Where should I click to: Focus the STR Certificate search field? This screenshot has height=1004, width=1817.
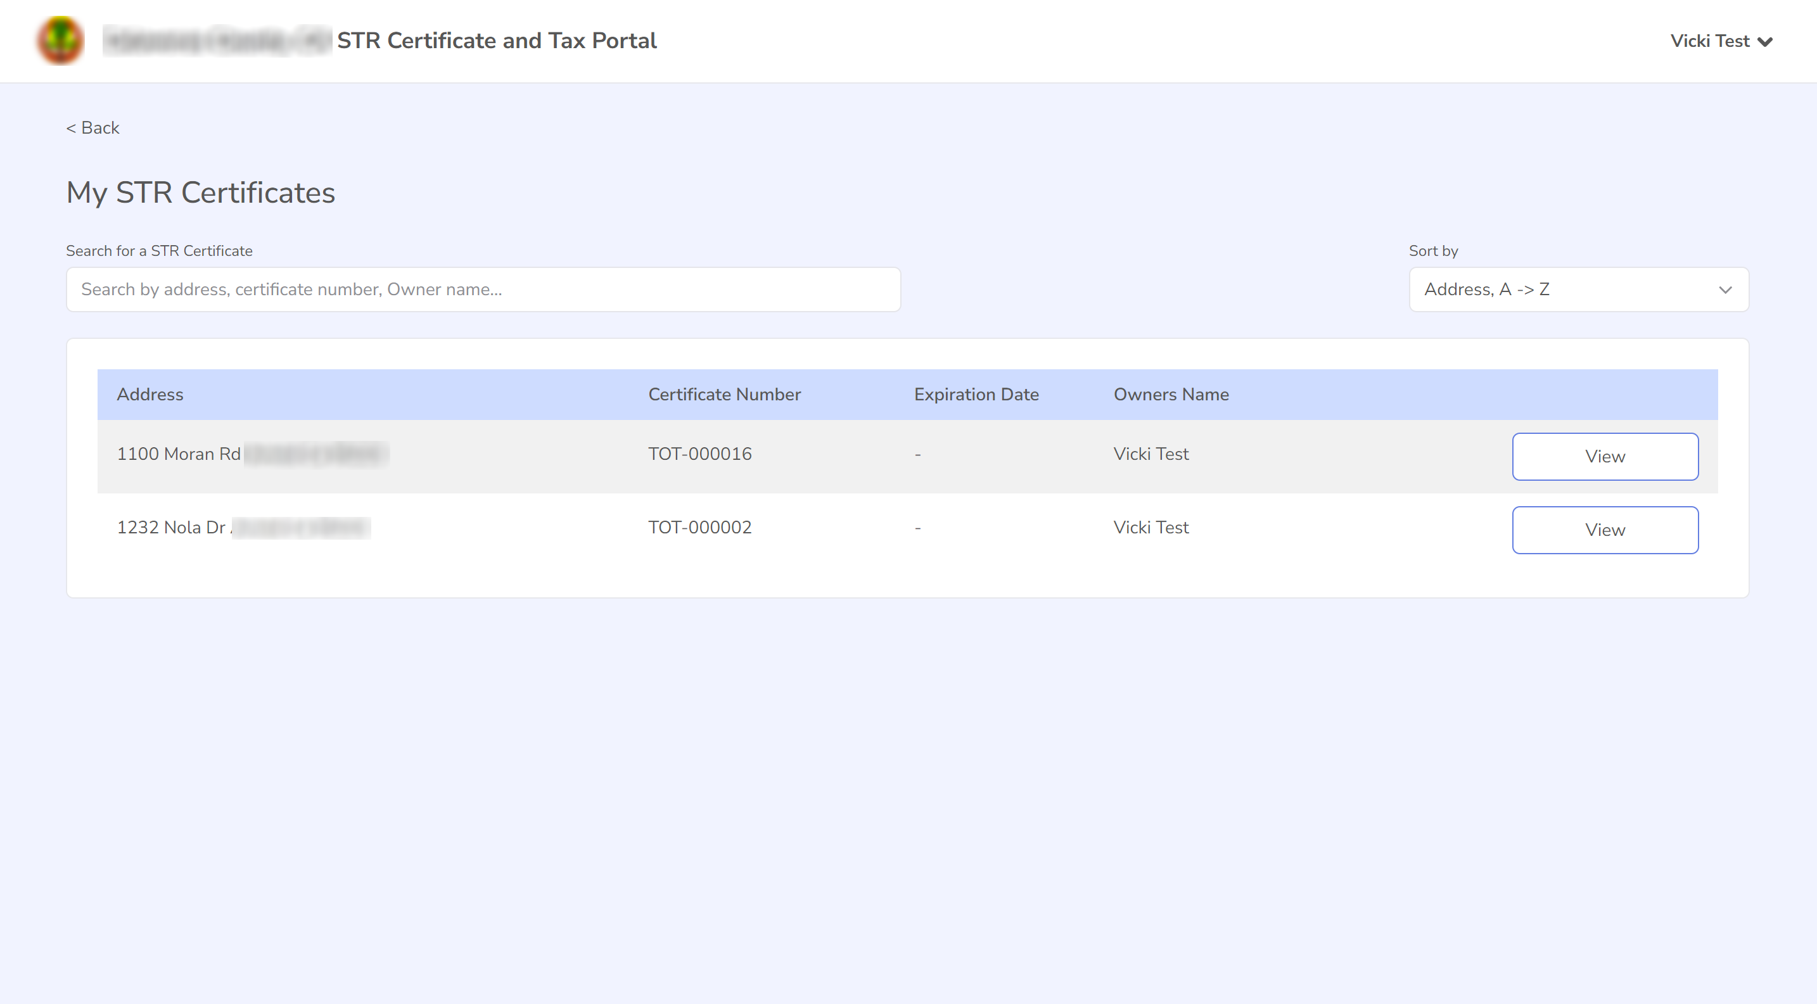pos(483,289)
